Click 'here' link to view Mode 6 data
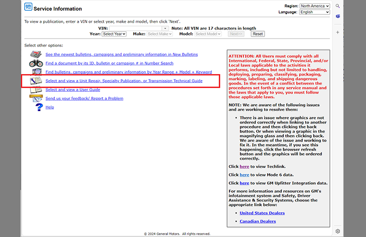The width and height of the screenshot is (366, 237). (244, 175)
